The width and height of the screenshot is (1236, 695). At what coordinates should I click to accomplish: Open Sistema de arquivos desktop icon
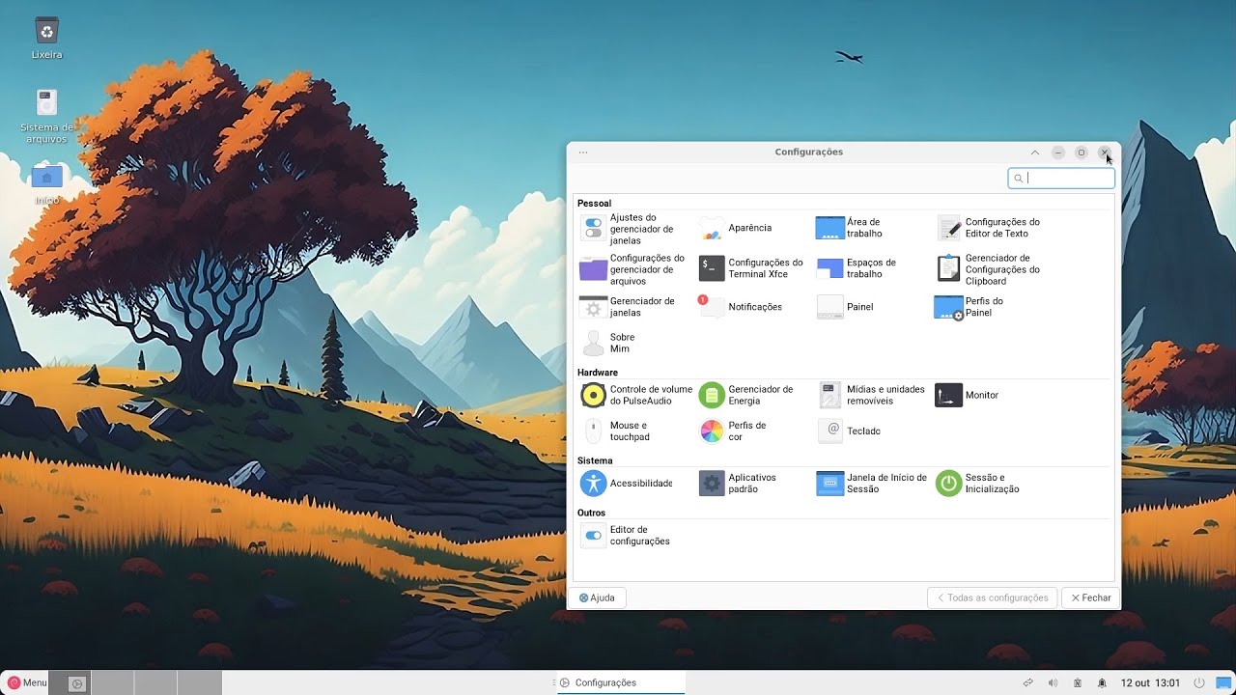[x=46, y=116]
